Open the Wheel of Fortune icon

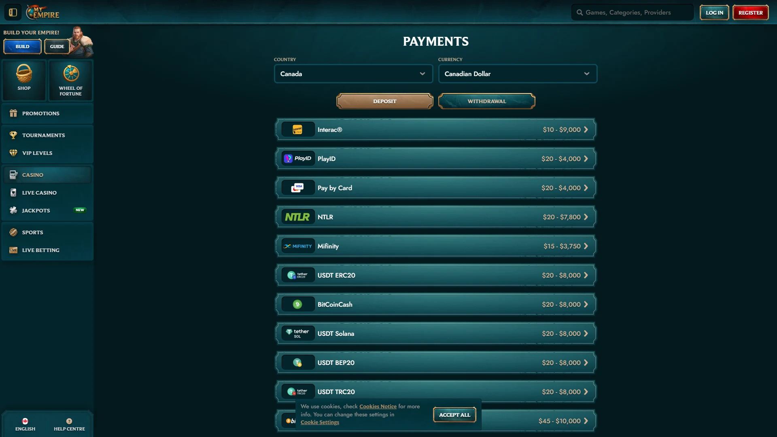tap(71, 73)
